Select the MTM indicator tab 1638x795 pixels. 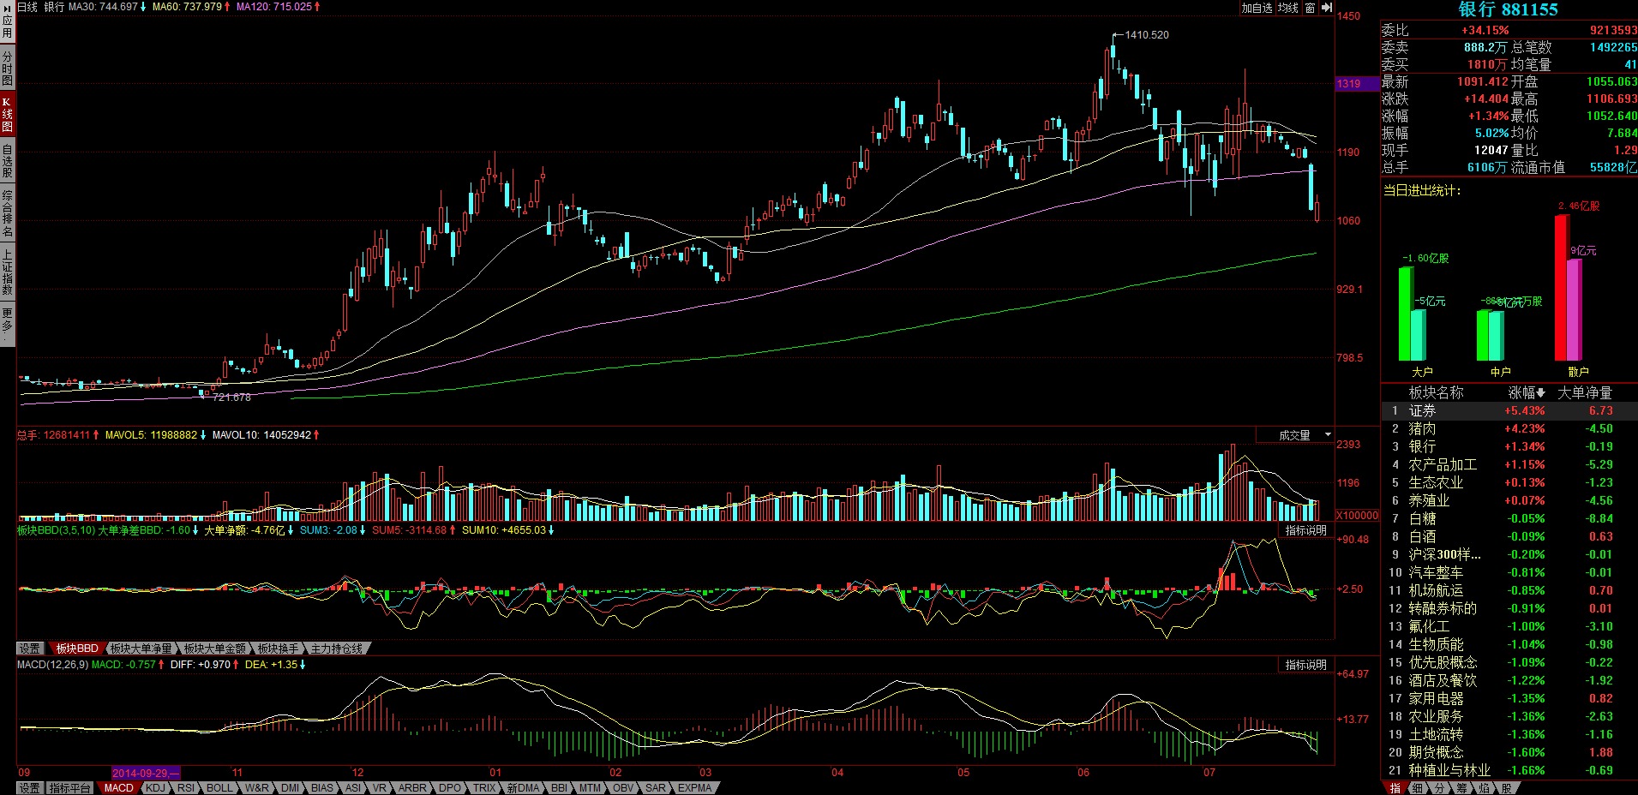click(591, 788)
